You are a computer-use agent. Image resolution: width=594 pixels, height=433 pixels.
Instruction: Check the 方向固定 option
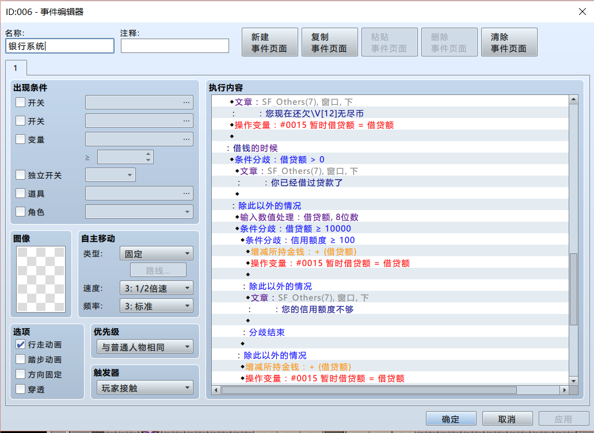coord(21,374)
